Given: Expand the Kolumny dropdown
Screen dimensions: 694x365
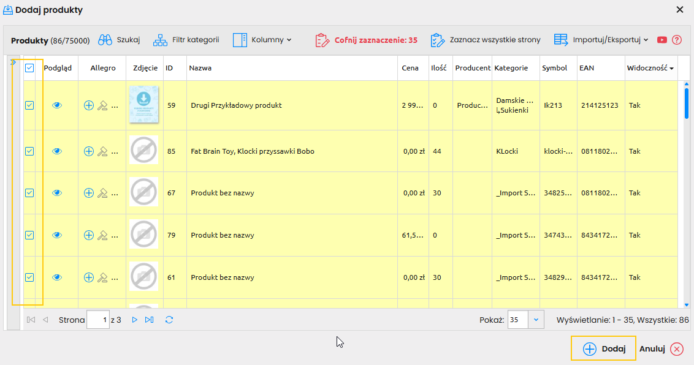Looking at the screenshot, I should pos(262,40).
